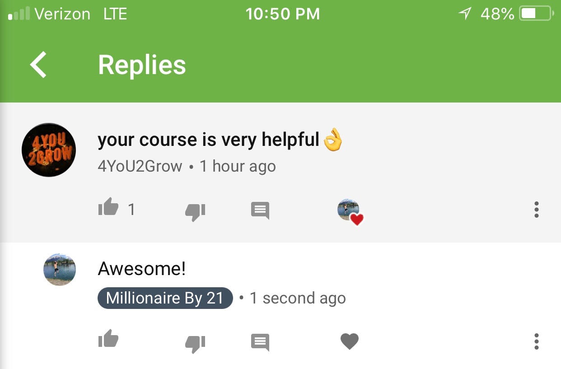
Task: Like the 4YoU2Grow comment with thumbs up
Action: click(x=108, y=208)
